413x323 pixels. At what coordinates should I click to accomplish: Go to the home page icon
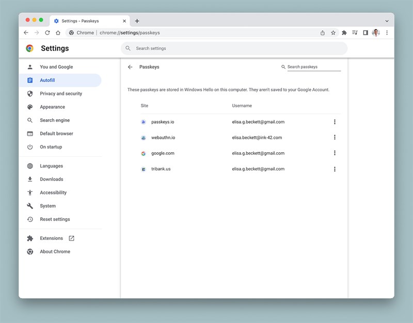click(58, 33)
